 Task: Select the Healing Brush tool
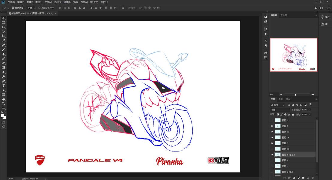pyautogui.click(x=3, y=45)
